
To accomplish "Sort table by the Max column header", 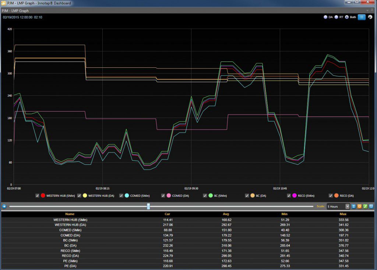I will (x=343, y=214).
